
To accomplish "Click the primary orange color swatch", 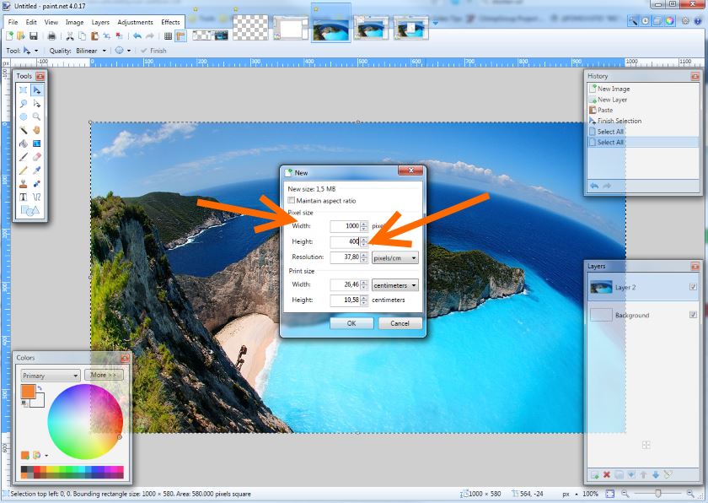I will pyautogui.click(x=28, y=392).
